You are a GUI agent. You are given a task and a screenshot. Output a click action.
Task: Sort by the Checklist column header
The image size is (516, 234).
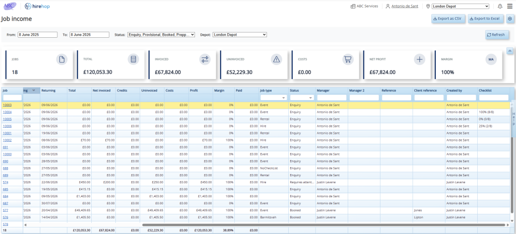(x=494, y=91)
